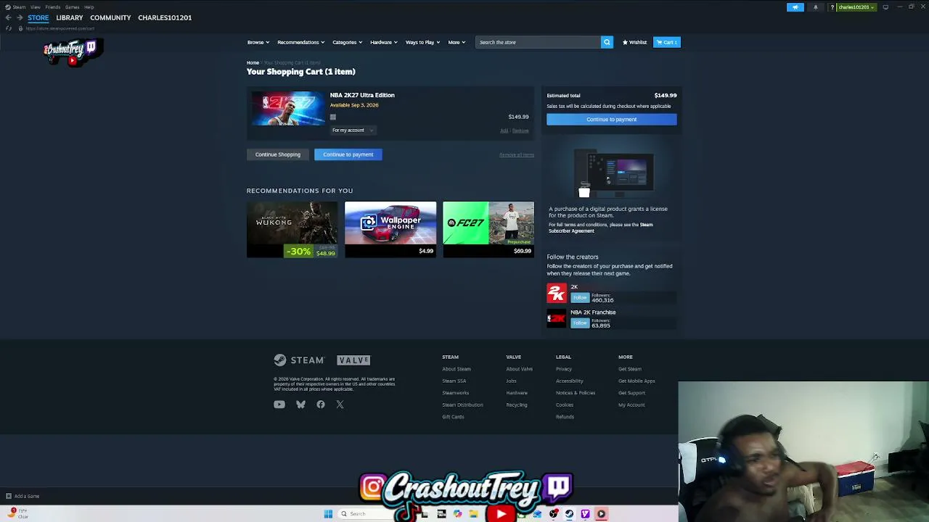The image size is (929, 522).
Task: Switch to the COMMUNITY tab
Action: click(110, 17)
